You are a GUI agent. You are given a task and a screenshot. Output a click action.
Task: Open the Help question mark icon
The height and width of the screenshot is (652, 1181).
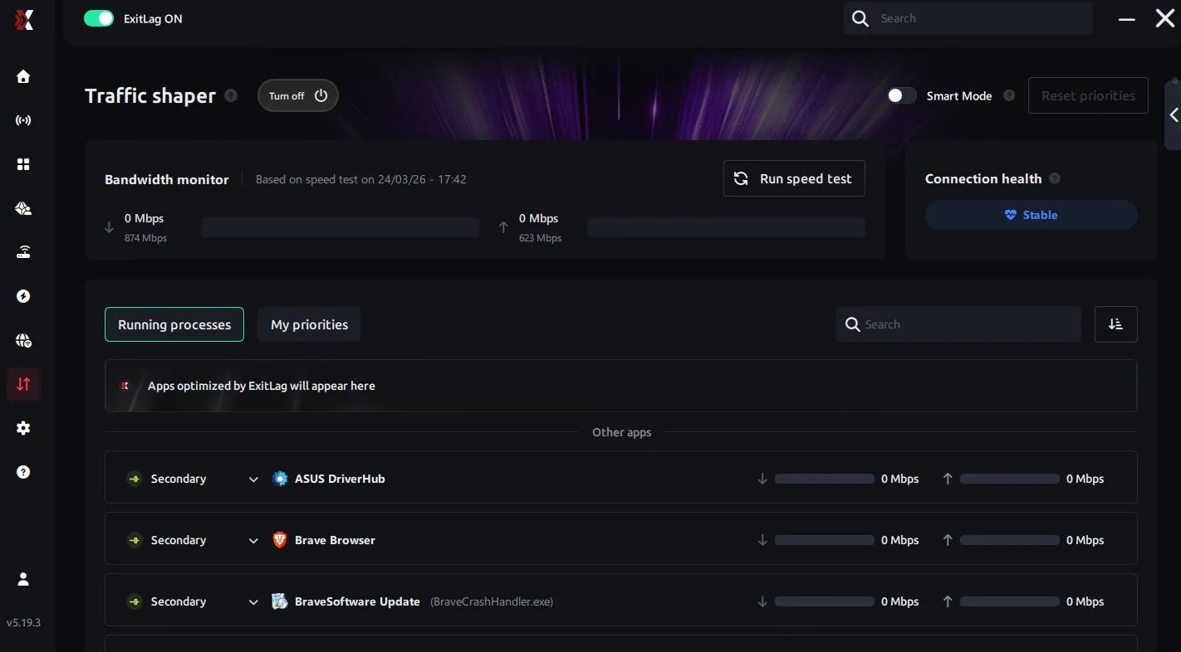point(23,472)
